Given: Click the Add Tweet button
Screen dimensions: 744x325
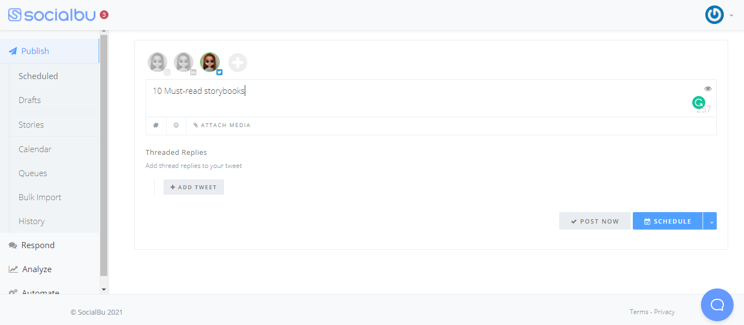Looking at the screenshot, I should (x=193, y=187).
